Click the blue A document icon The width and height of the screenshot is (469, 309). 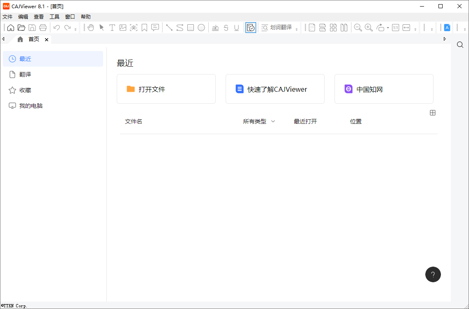coord(447,28)
